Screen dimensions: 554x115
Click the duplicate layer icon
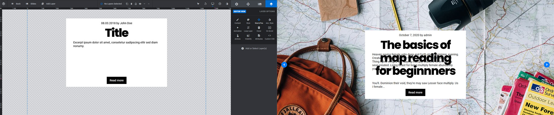(127, 4)
